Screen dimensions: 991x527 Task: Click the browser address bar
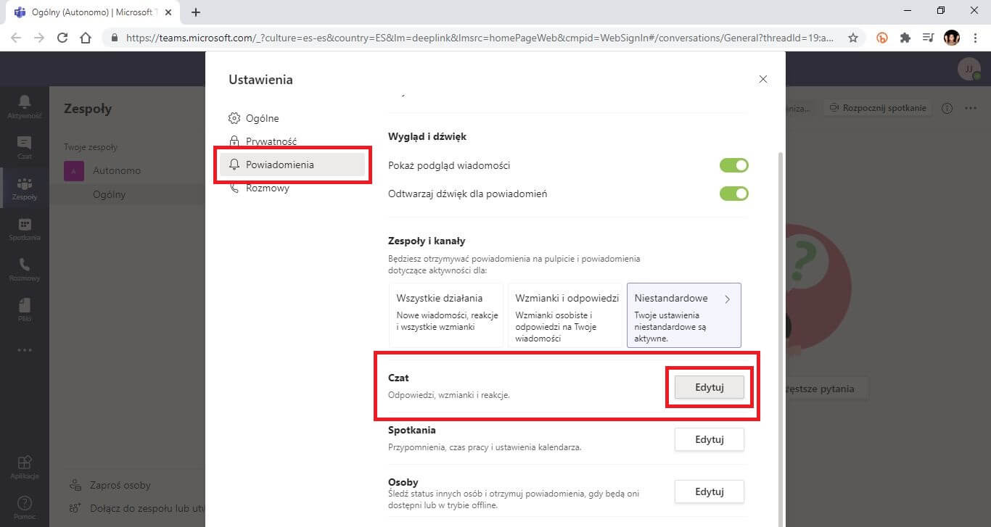pos(479,38)
